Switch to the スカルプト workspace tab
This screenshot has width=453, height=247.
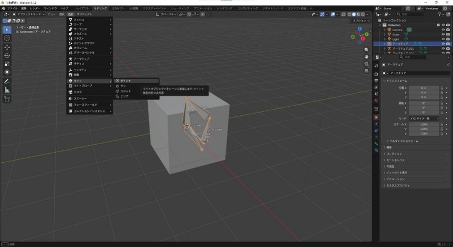click(x=118, y=8)
